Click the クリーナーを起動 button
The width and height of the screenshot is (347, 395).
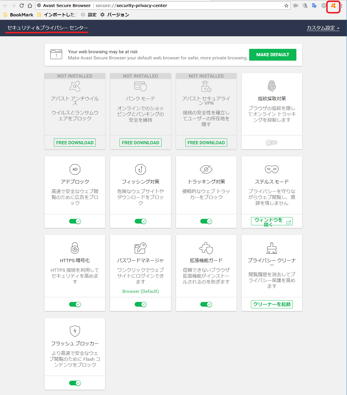272,304
